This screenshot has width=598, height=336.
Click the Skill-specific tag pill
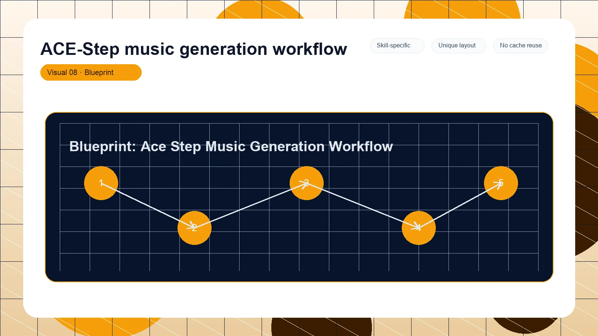point(397,46)
